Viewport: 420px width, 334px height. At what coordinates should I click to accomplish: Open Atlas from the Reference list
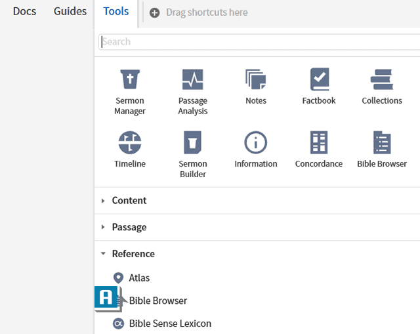point(139,278)
